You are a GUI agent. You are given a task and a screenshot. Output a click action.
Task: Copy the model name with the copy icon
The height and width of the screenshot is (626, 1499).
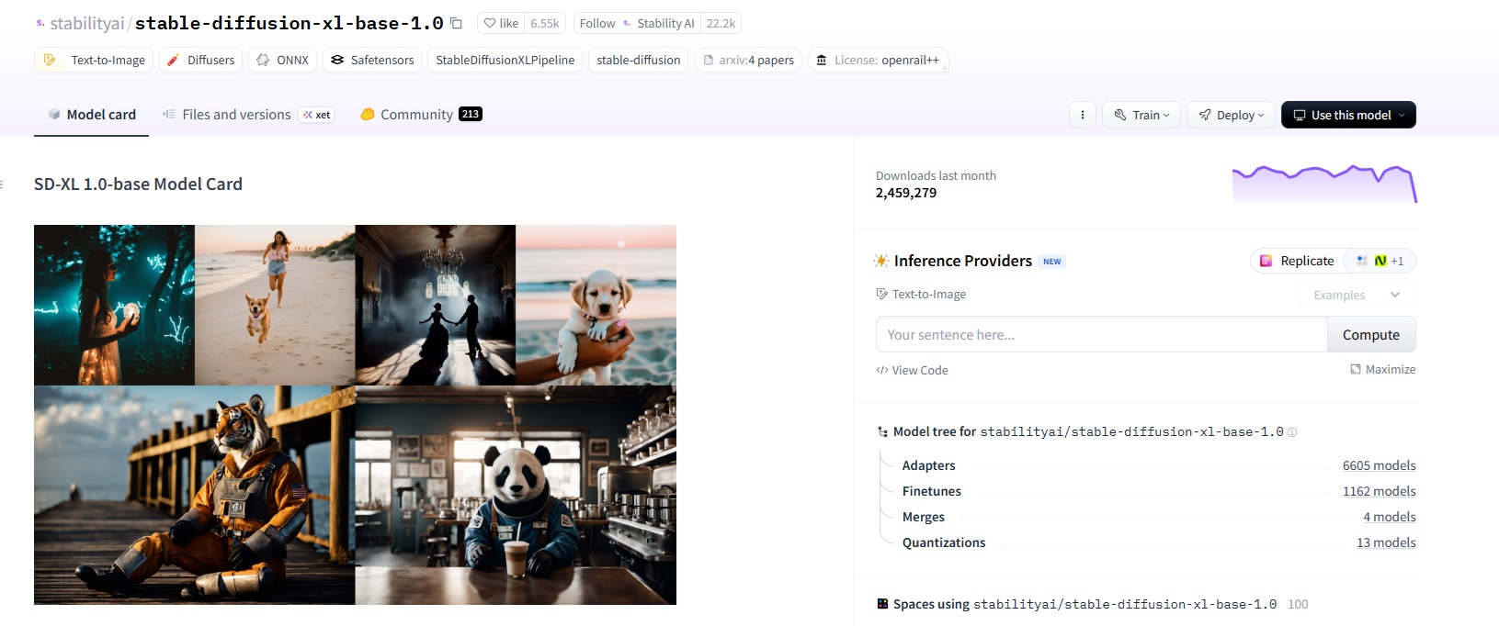tap(456, 23)
